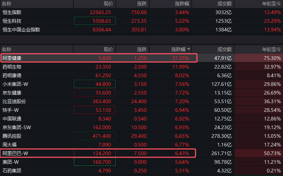Viewport: 283px width, 176px height.
Task: Open 快手-W stock row
Action: [141, 110]
